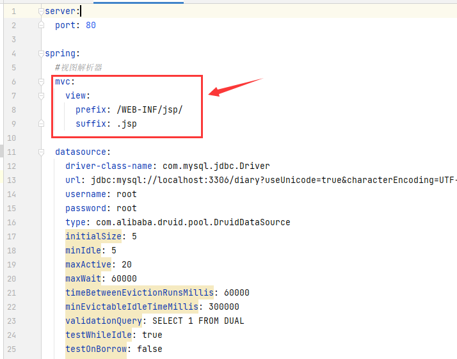Viewport: 457px width, 359px height.
Task: Click fold end marker on port line
Action: [x=41, y=26]
